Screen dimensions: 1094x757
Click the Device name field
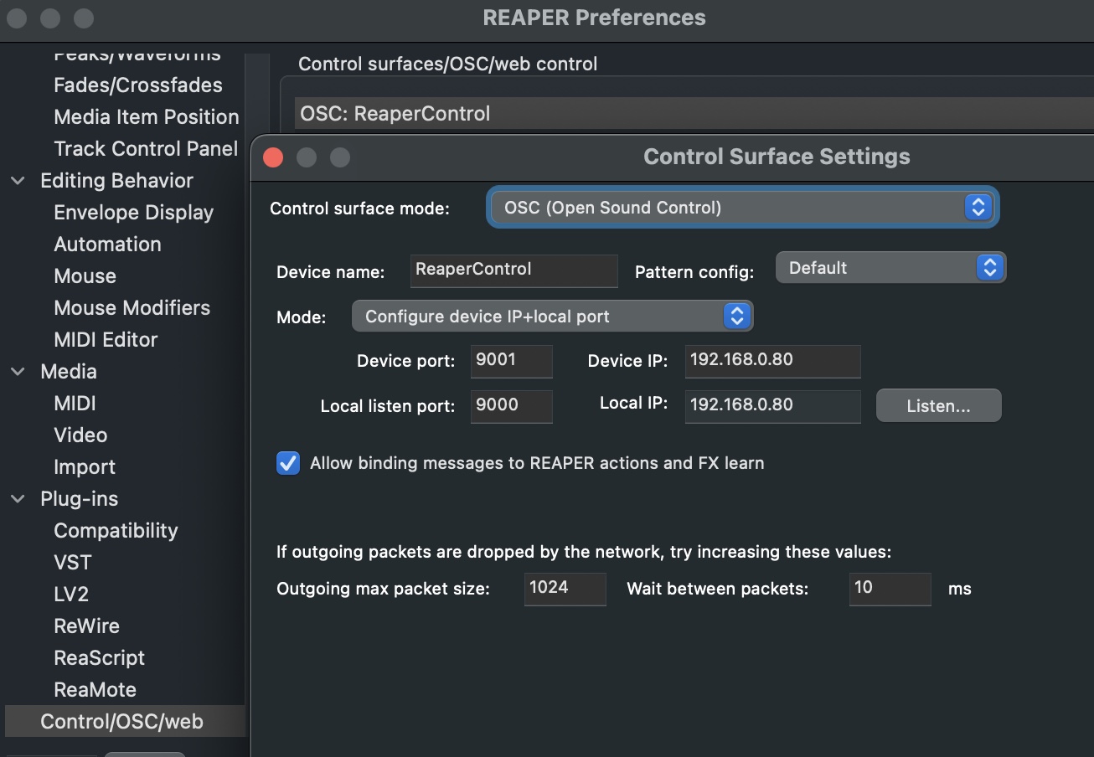coord(514,270)
